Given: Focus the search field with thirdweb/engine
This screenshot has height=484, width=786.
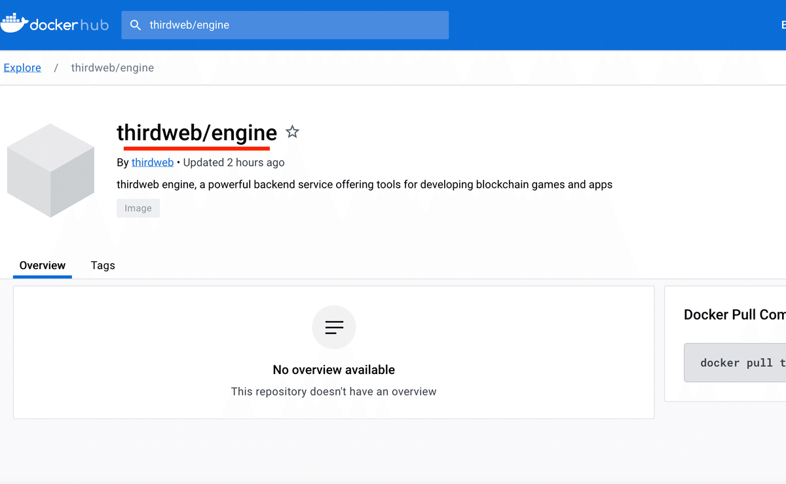Looking at the screenshot, I should tap(285, 25).
